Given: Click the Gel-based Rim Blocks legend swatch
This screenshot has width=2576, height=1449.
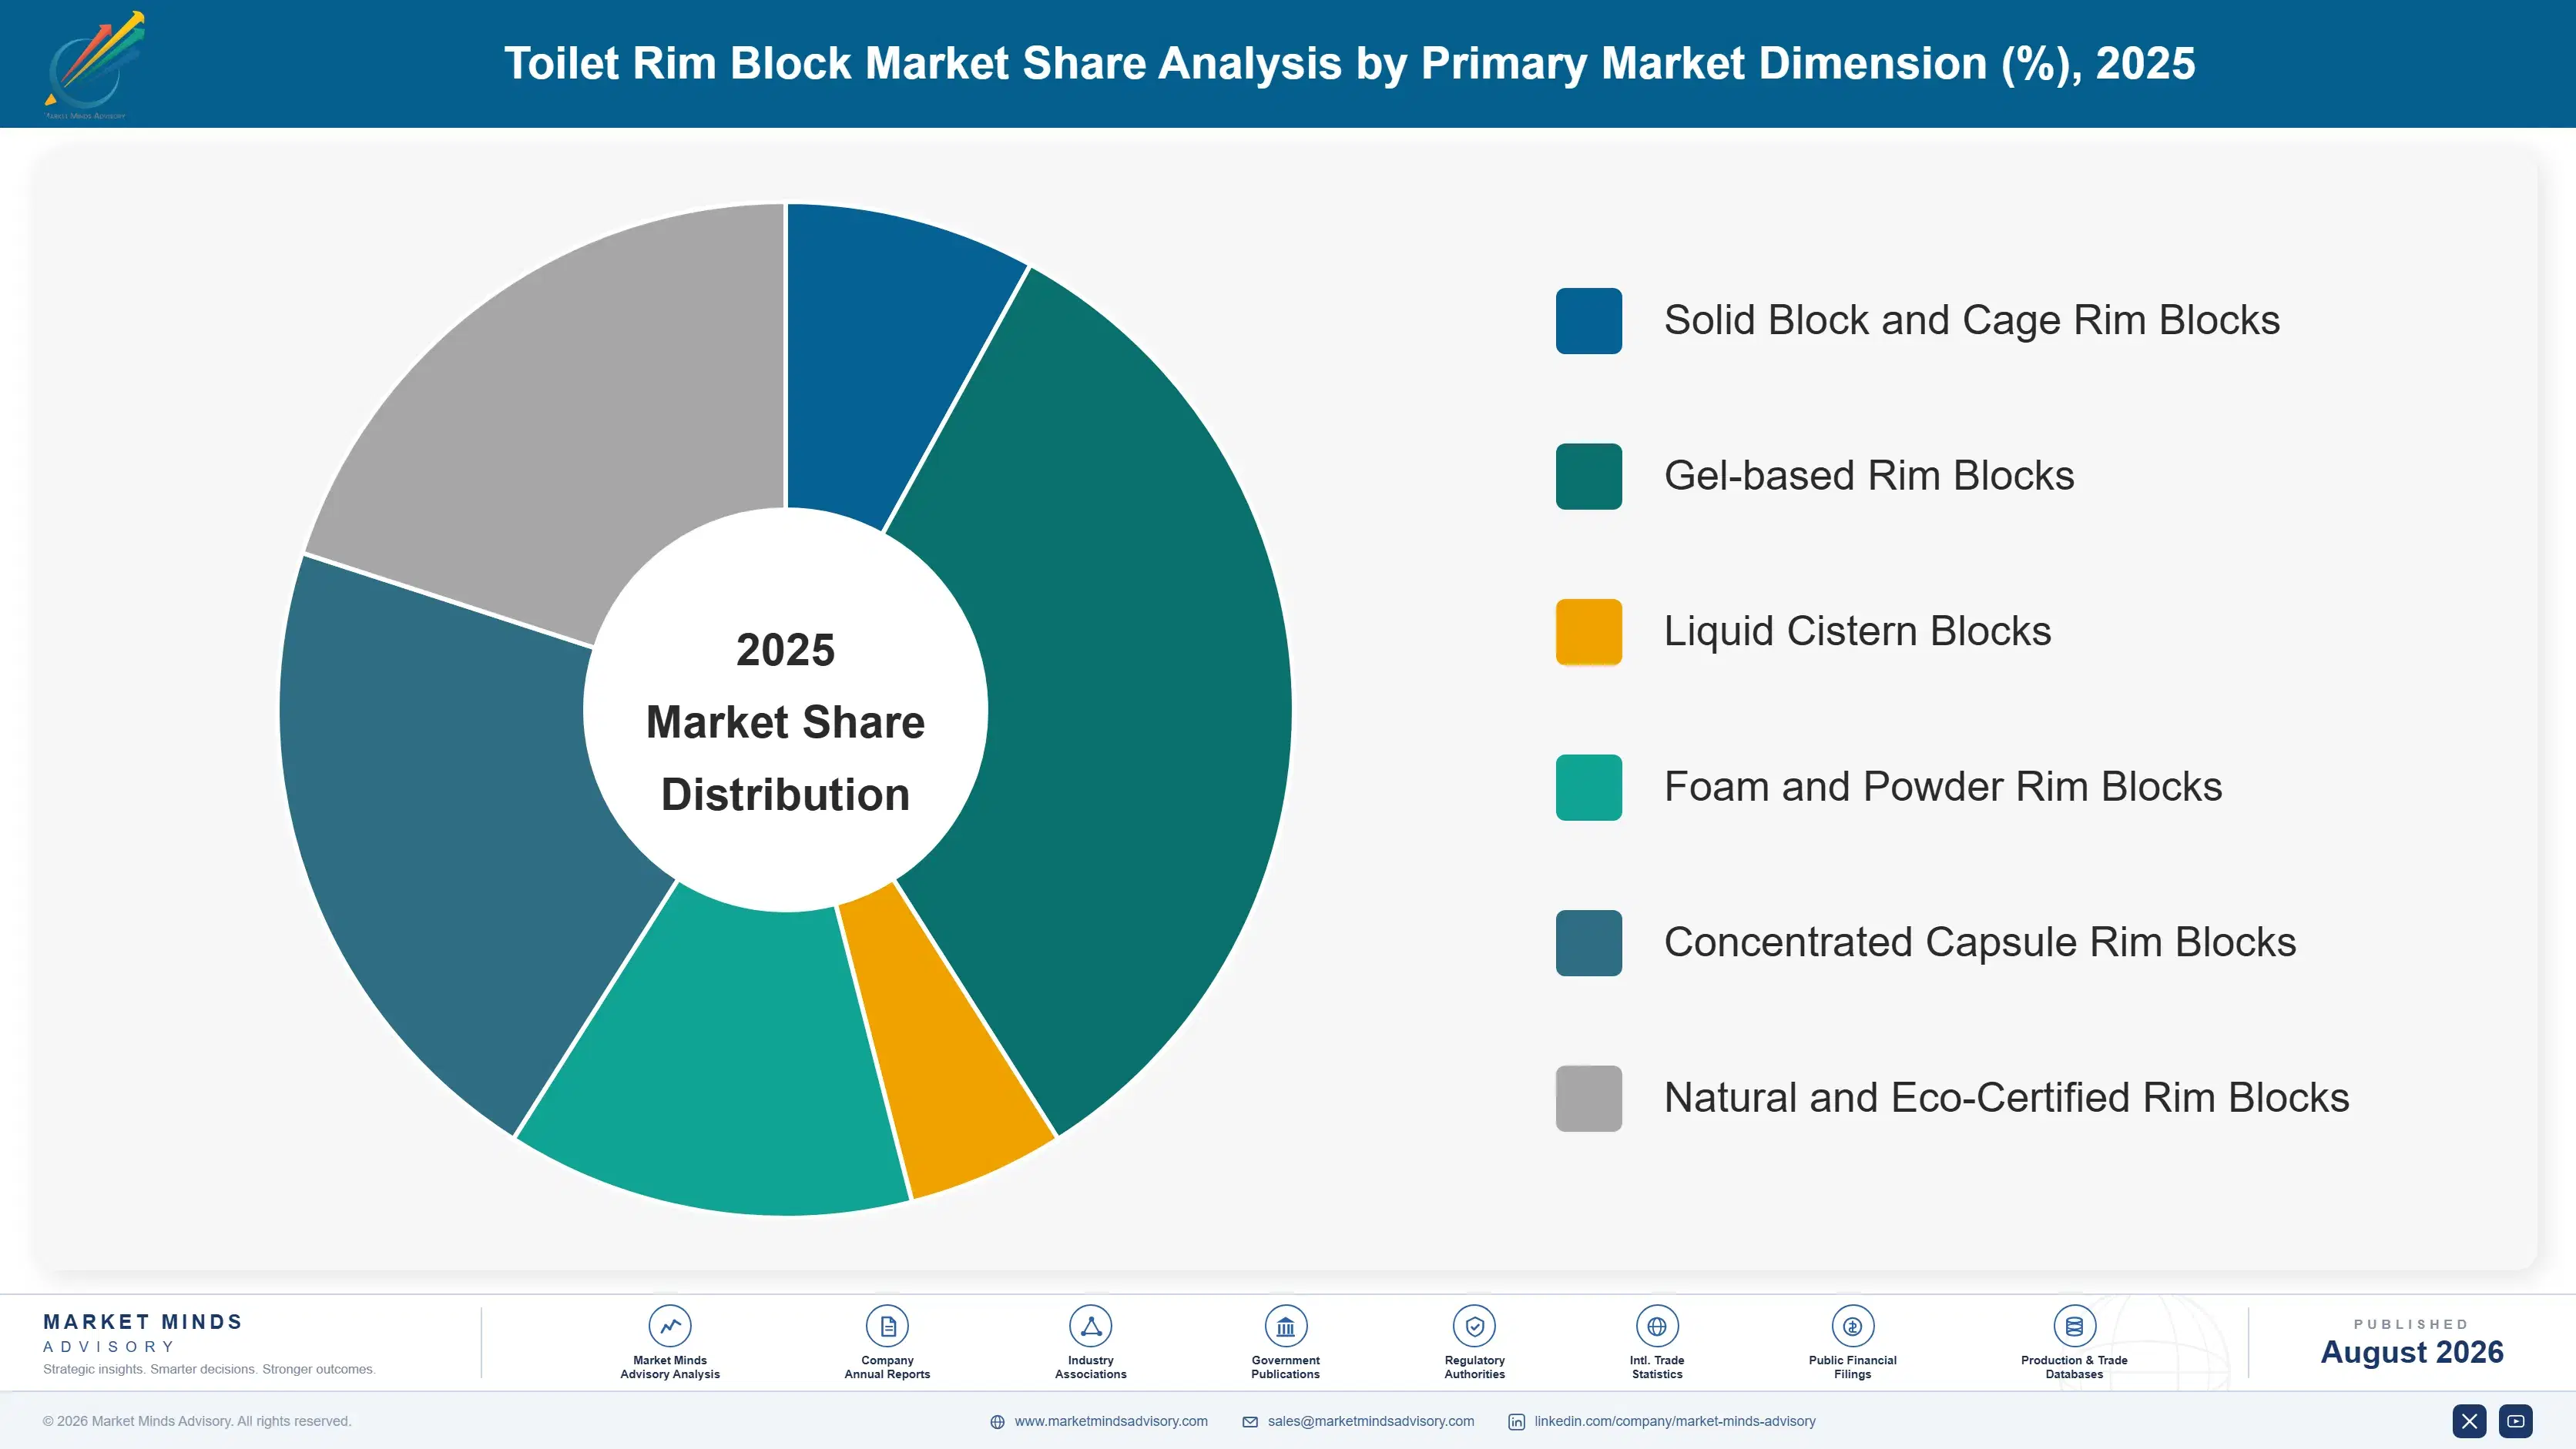Looking at the screenshot, I should 1588,477.
